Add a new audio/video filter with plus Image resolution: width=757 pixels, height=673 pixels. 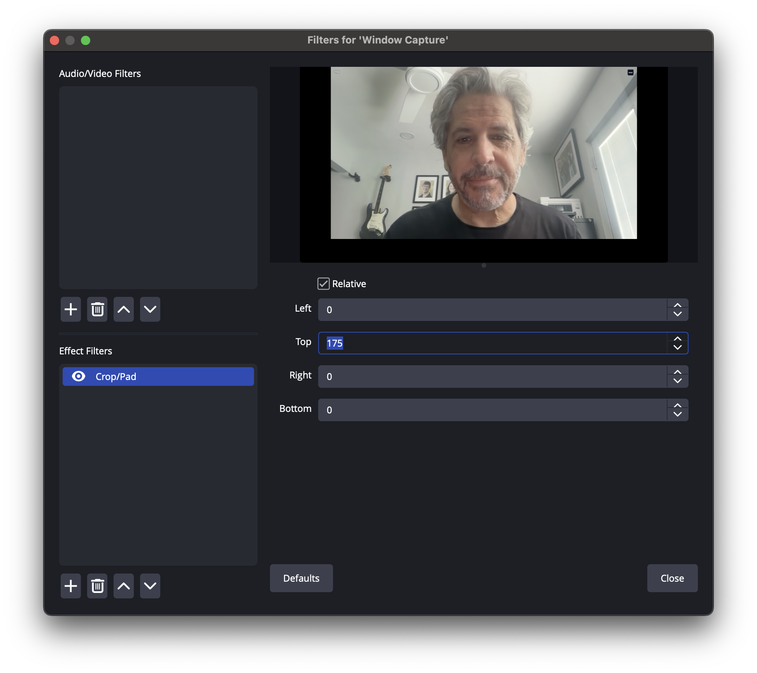pos(71,310)
